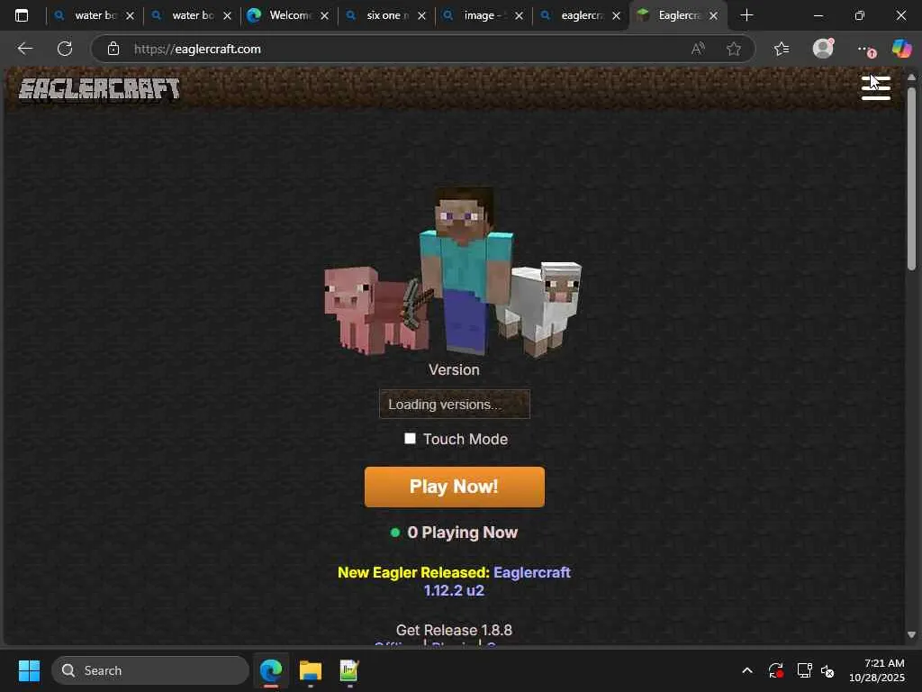The width and height of the screenshot is (922, 692).
Task: Open Microsoft Edge from the taskbar
Action: [x=271, y=670]
